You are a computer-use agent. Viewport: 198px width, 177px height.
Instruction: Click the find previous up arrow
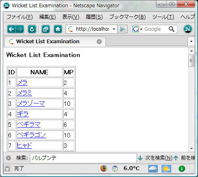pyautogui.click(x=176, y=158)
